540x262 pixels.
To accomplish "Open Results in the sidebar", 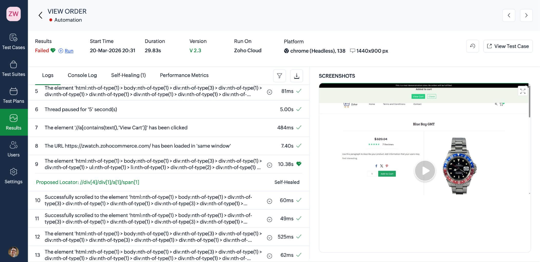I will pos(14,122).
